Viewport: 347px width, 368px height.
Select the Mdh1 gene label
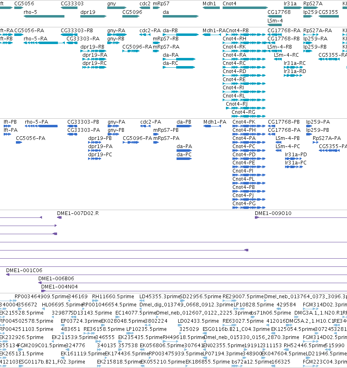click(x=209, y=4)
